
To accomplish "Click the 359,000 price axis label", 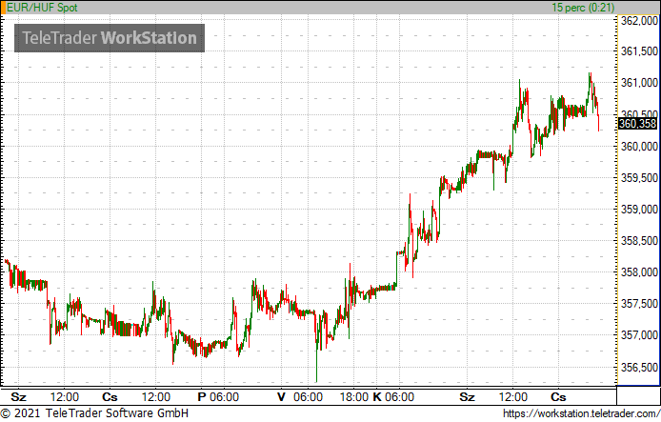I will (639, 210).
